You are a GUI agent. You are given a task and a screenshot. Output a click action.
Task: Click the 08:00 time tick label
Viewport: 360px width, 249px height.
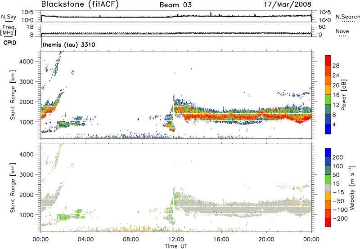[x=131, y=240]
